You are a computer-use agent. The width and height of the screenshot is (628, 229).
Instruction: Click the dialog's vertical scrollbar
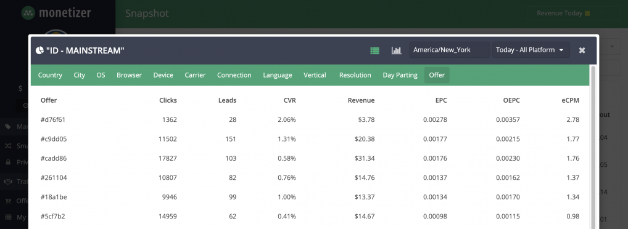click(x=593, y=148)
